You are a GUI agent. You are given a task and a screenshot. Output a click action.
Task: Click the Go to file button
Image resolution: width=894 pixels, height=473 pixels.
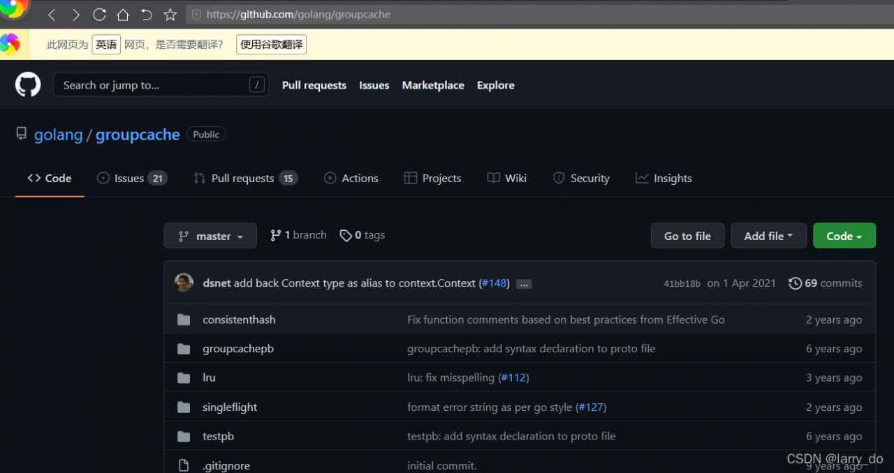(687, 236)
